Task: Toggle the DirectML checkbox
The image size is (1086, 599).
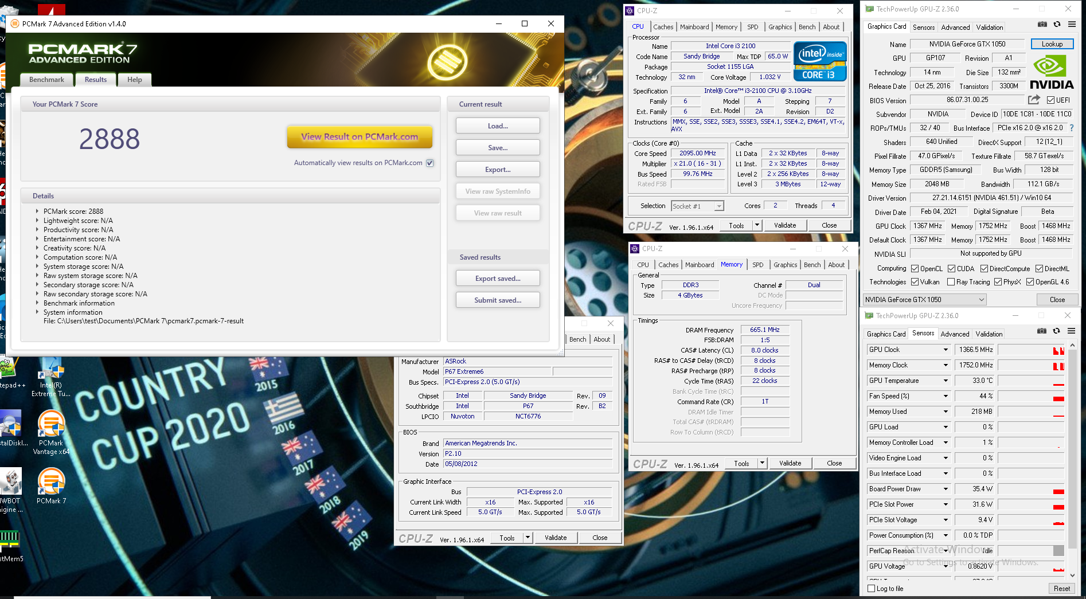Action: pos(1039,268)
